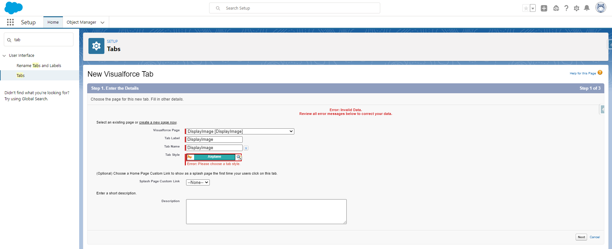Click into the Tab Name field

coord(214,148)
